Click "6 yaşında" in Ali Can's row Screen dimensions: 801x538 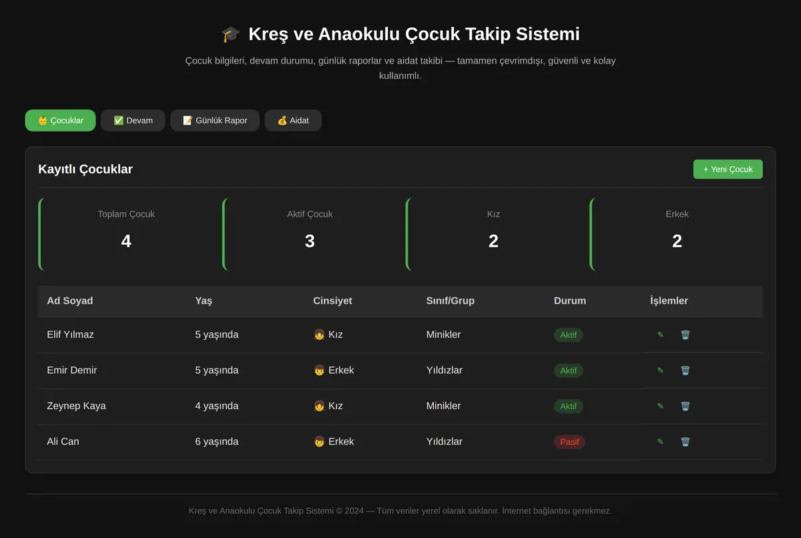217,442
